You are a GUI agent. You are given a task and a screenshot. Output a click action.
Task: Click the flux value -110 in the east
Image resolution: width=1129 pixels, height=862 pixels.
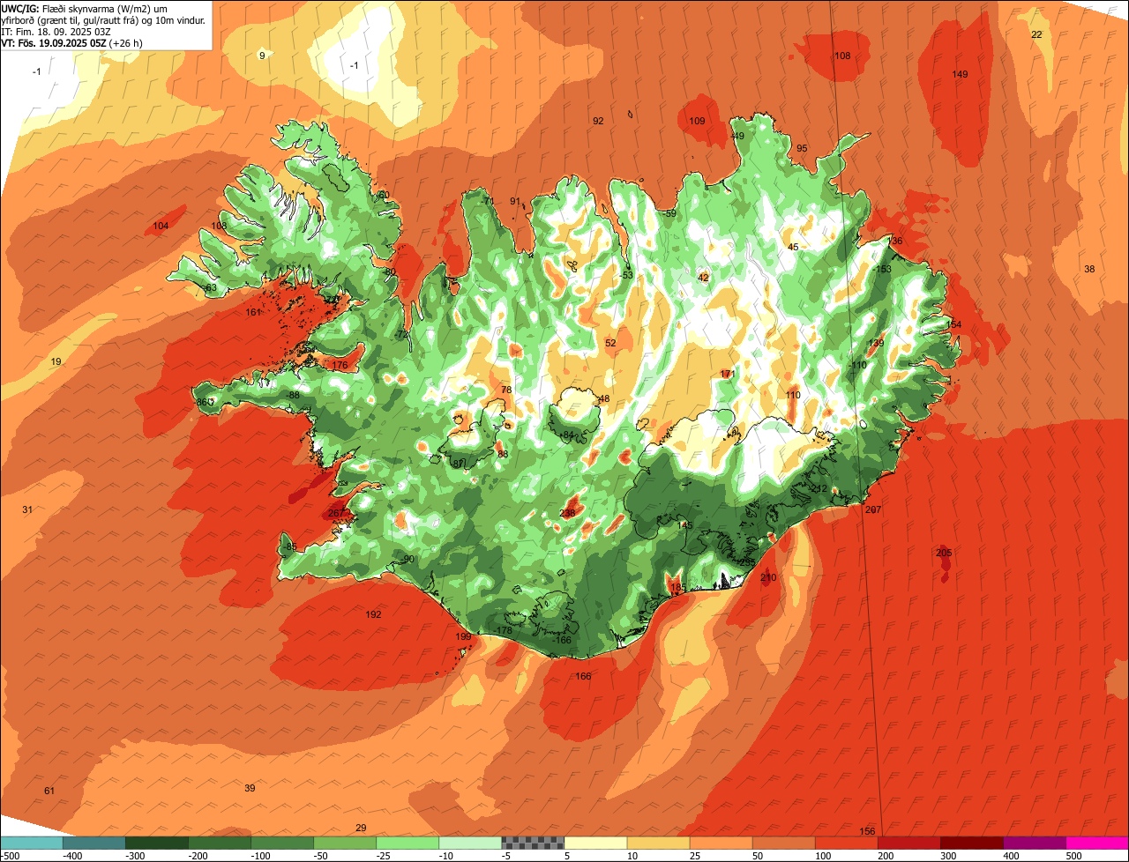click(x=857, y=366)
